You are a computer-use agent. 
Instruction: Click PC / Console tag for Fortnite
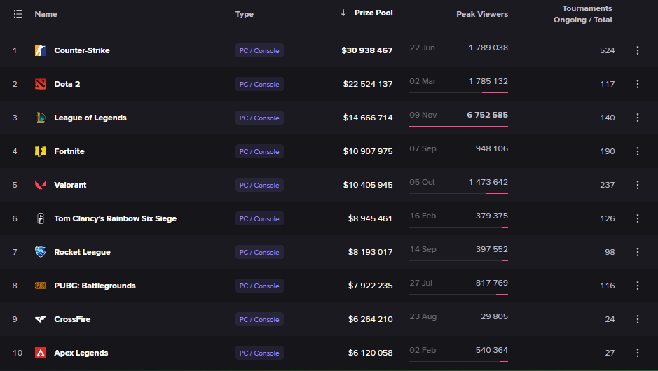259,151
